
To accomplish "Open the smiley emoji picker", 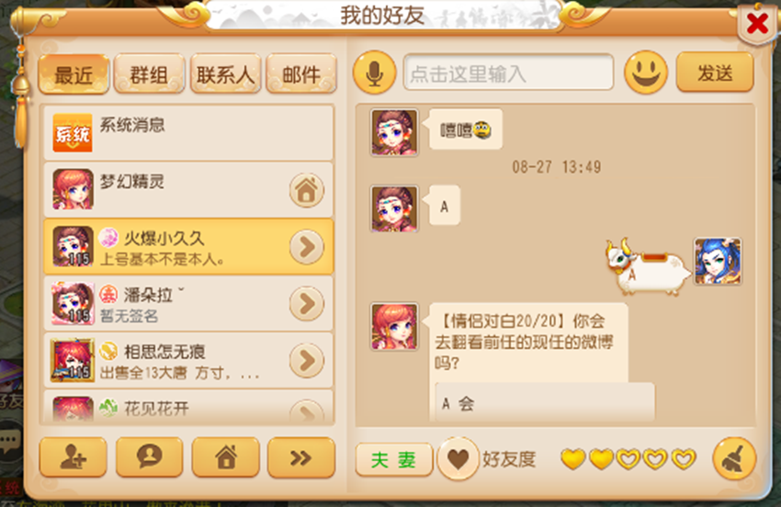I will click(x=646, y=73).
